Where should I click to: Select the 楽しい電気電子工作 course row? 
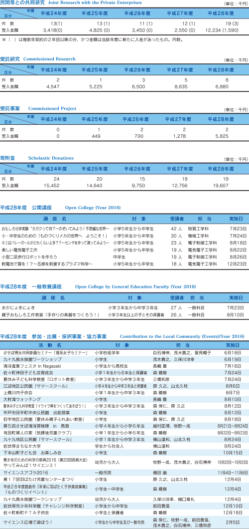124,251
